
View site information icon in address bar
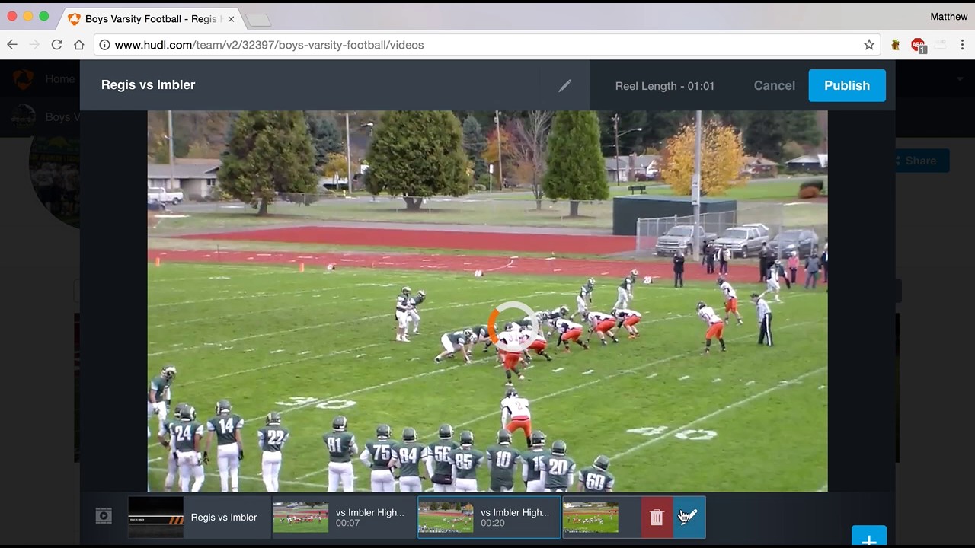pyautogui.click(x=104, y=45)
